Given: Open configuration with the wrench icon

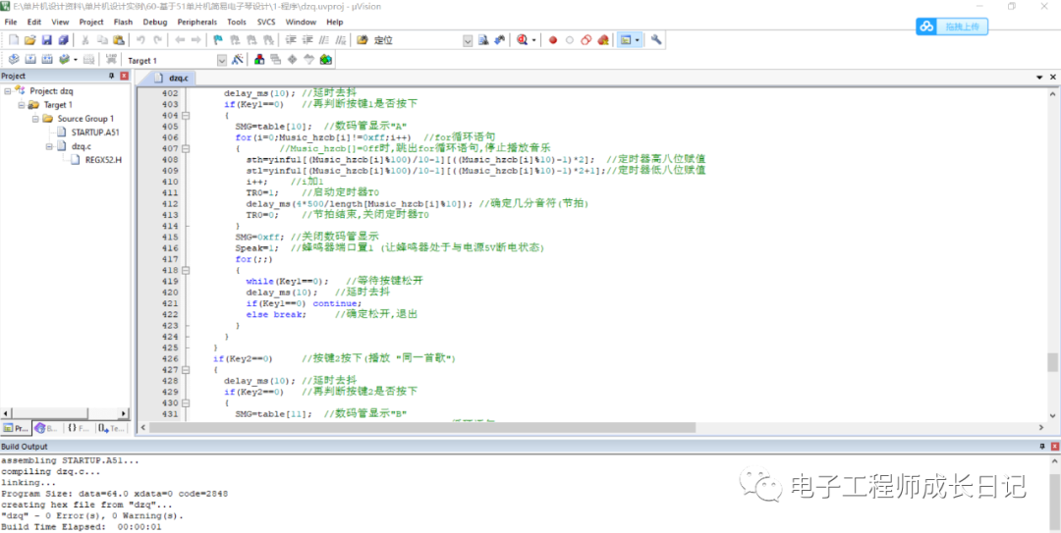Looking at the screenshot, I should (656, 40).
